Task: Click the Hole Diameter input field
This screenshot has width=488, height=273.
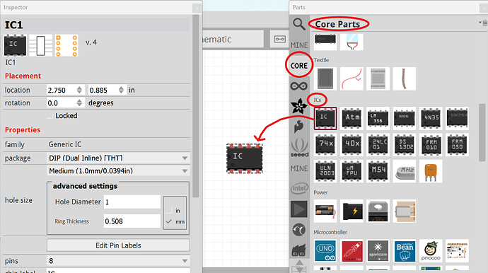Action: 132,202
